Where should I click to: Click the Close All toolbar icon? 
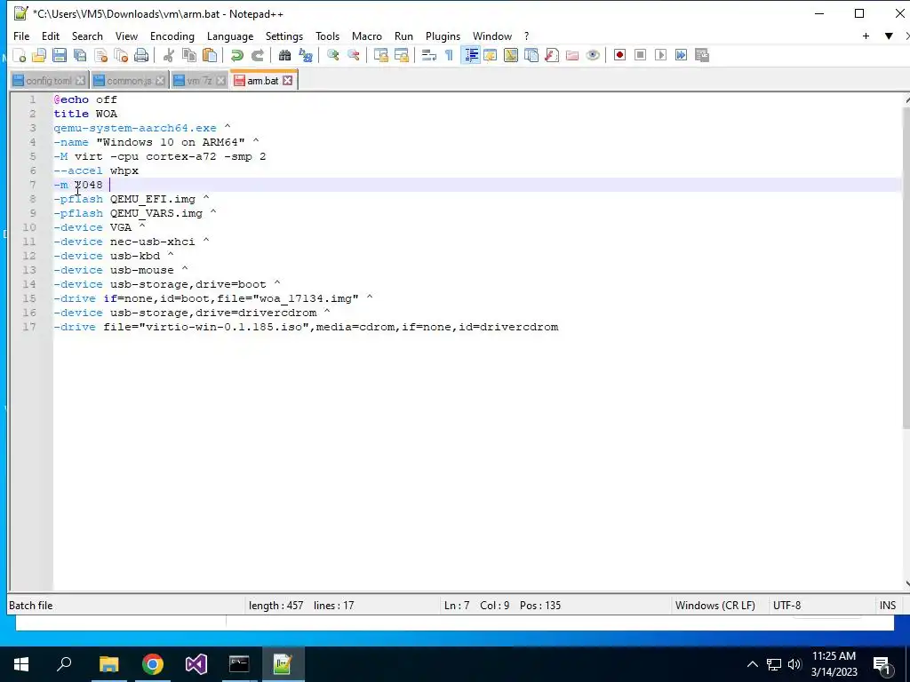121,55
